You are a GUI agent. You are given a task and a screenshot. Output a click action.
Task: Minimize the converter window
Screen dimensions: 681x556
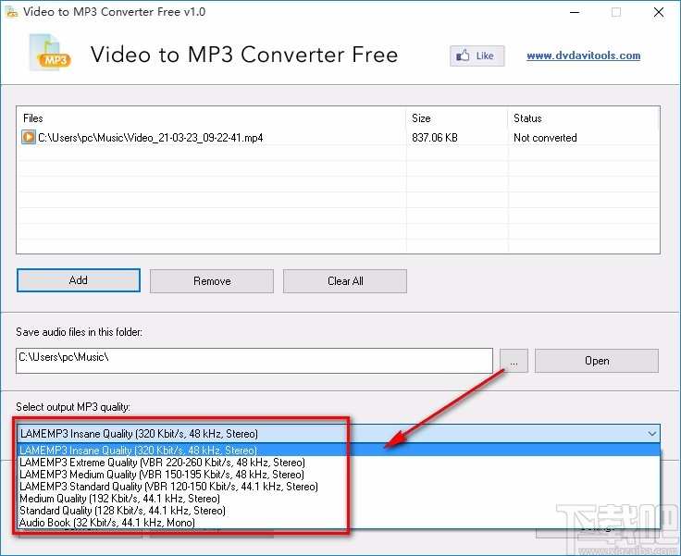click(575, 12)
